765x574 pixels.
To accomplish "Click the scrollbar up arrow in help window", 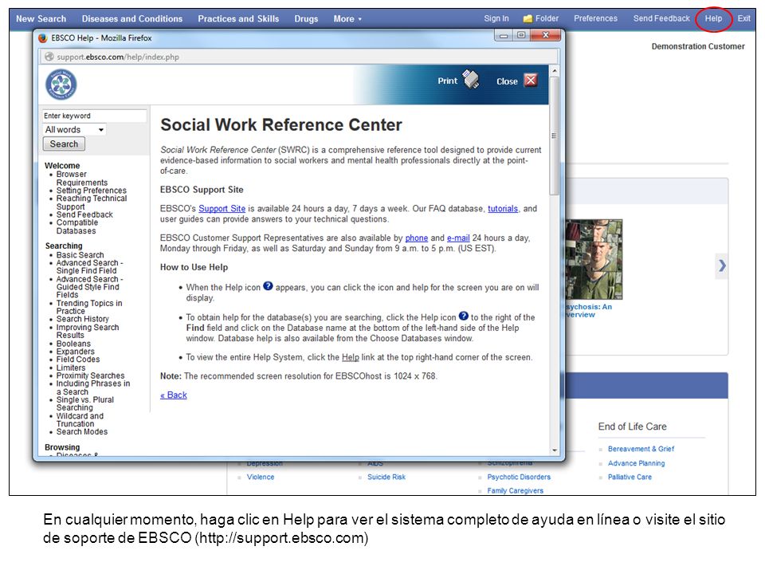I will [x=554, y=71].
